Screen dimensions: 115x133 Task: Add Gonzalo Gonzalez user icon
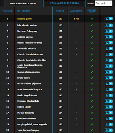[x=109, y=119]
